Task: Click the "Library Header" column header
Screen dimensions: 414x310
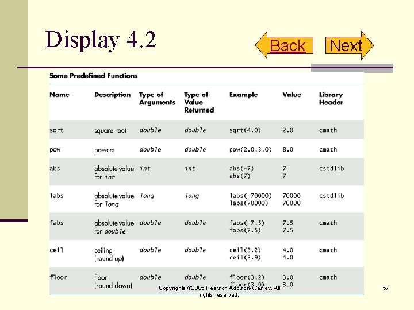Action: (x=331, y=99)
